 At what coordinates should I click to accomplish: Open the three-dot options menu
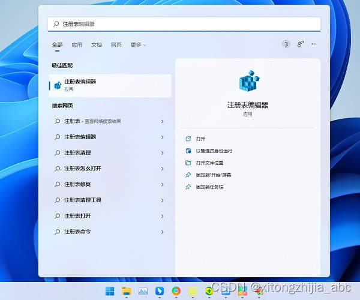point(314,44)
